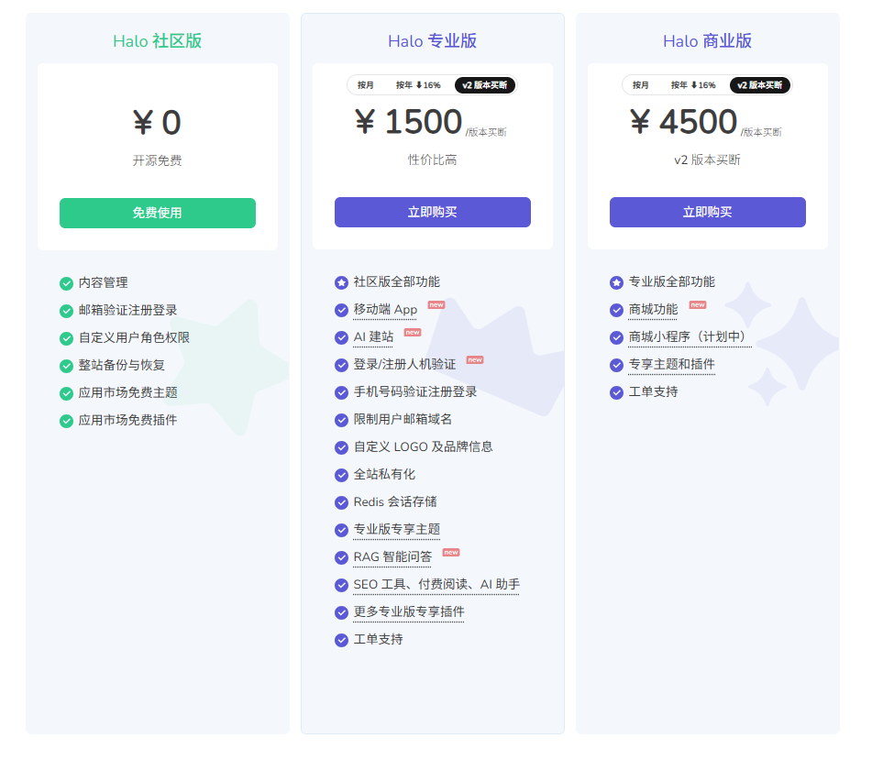The image size is (872, 760).
Task: Open the AI 建站 feature link
Action: [x=373, y=337]
